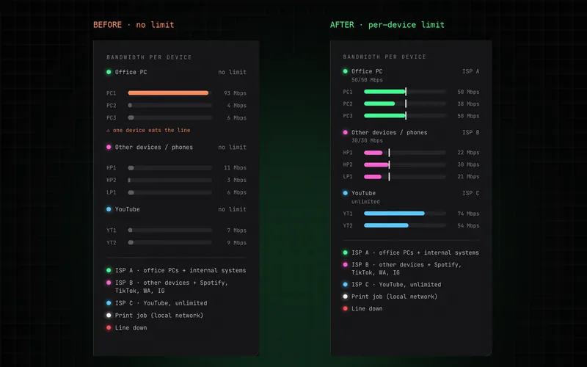This screenshot has width=587, height=367.
Task: Click 'BANDWIDTH PER DEVICE' title in BEFORE panel
Action: click(149, 57)
